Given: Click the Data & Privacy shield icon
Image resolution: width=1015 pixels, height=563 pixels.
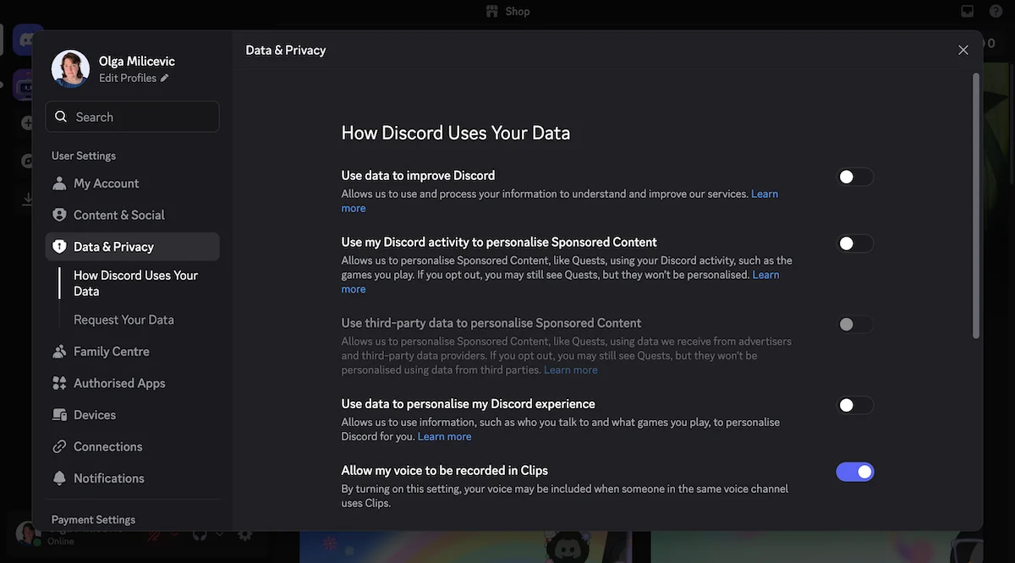Looking at the screenshot, I should pyautogui.click(x=59, y=247).
